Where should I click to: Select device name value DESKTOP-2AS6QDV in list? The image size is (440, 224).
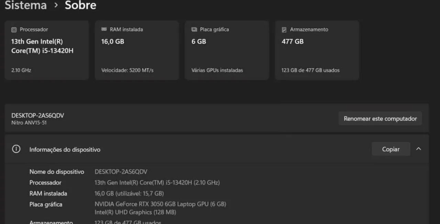coord(121,172)
